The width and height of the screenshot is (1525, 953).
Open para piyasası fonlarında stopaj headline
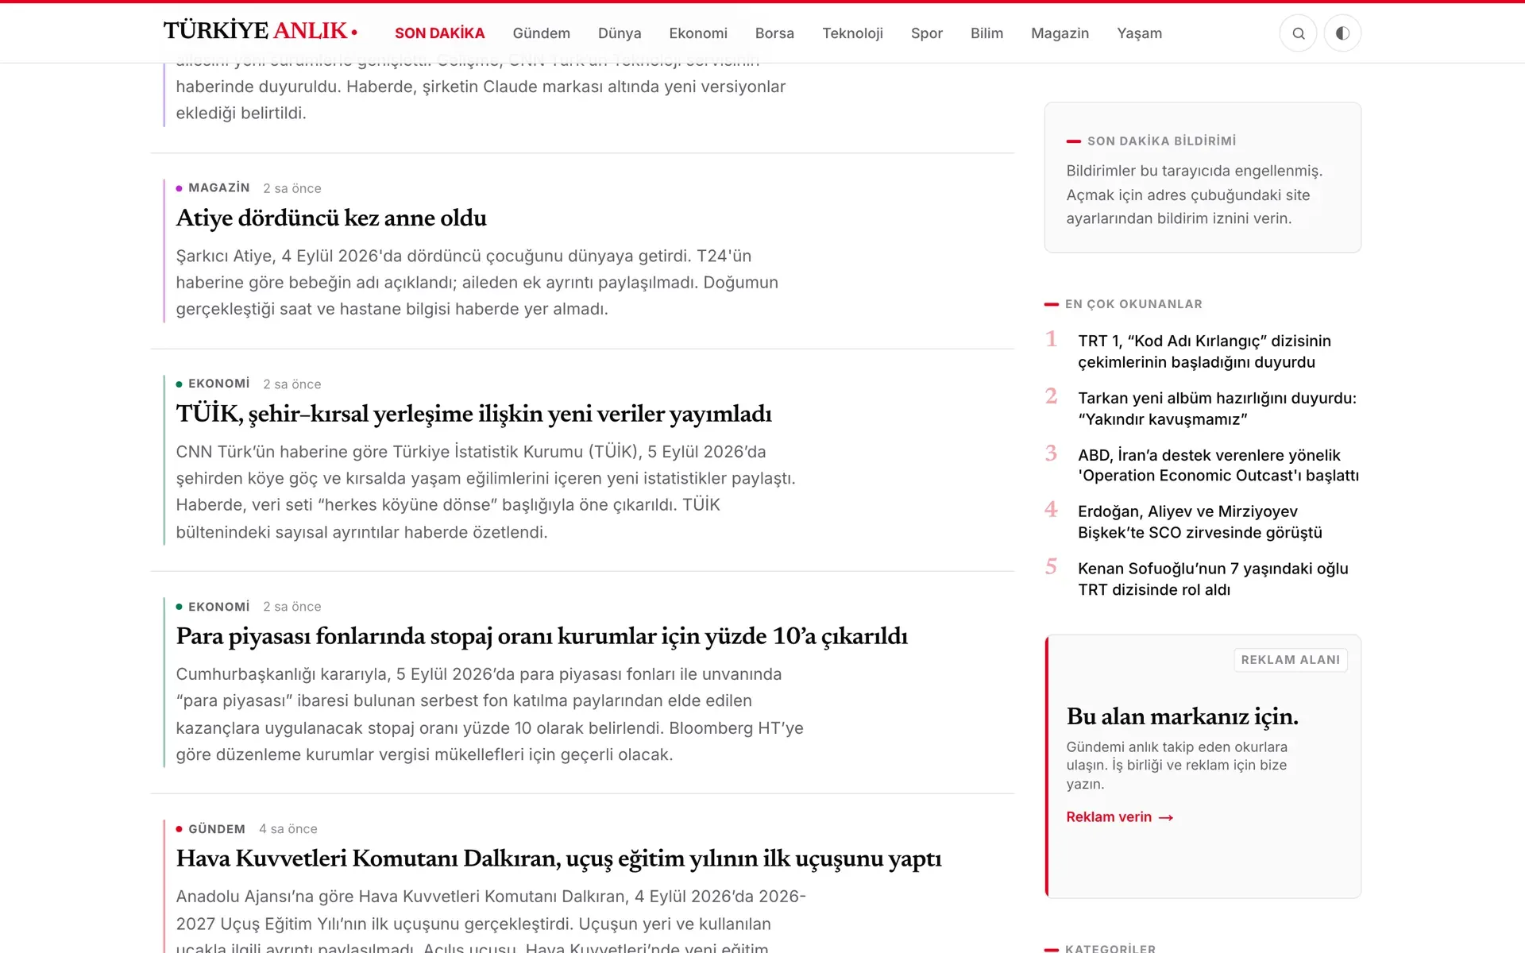(542, 636)
